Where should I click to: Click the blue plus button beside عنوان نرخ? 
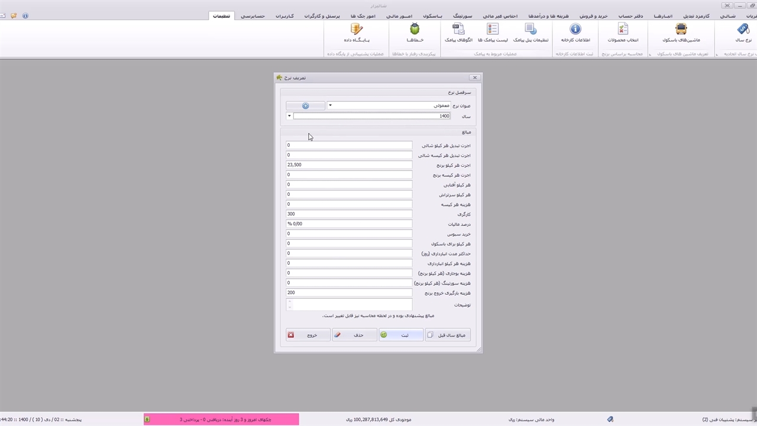click(x=305, y=106)
